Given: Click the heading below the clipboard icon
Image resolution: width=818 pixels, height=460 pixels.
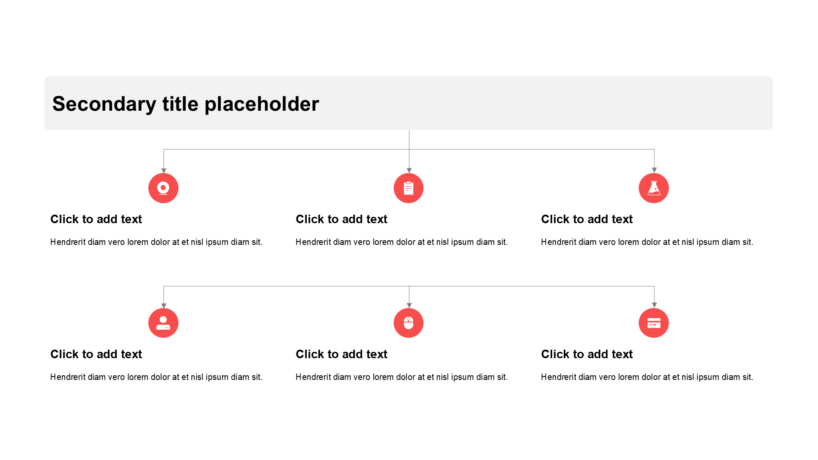Looking at the screenshot, I should point(342,219).
